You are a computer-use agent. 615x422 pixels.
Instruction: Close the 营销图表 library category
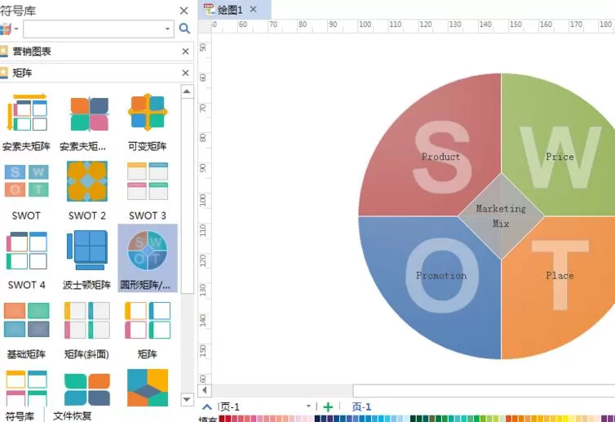point(185,51)
